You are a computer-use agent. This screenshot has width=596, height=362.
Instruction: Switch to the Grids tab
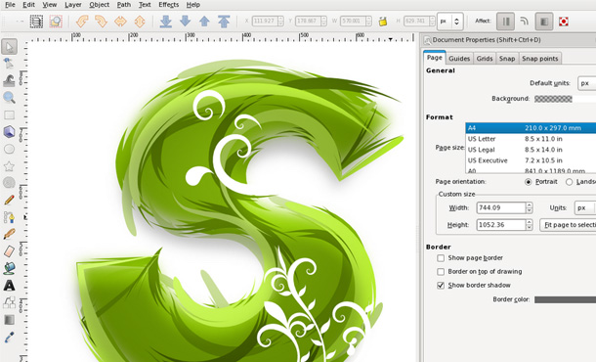[x=485, y=59]
